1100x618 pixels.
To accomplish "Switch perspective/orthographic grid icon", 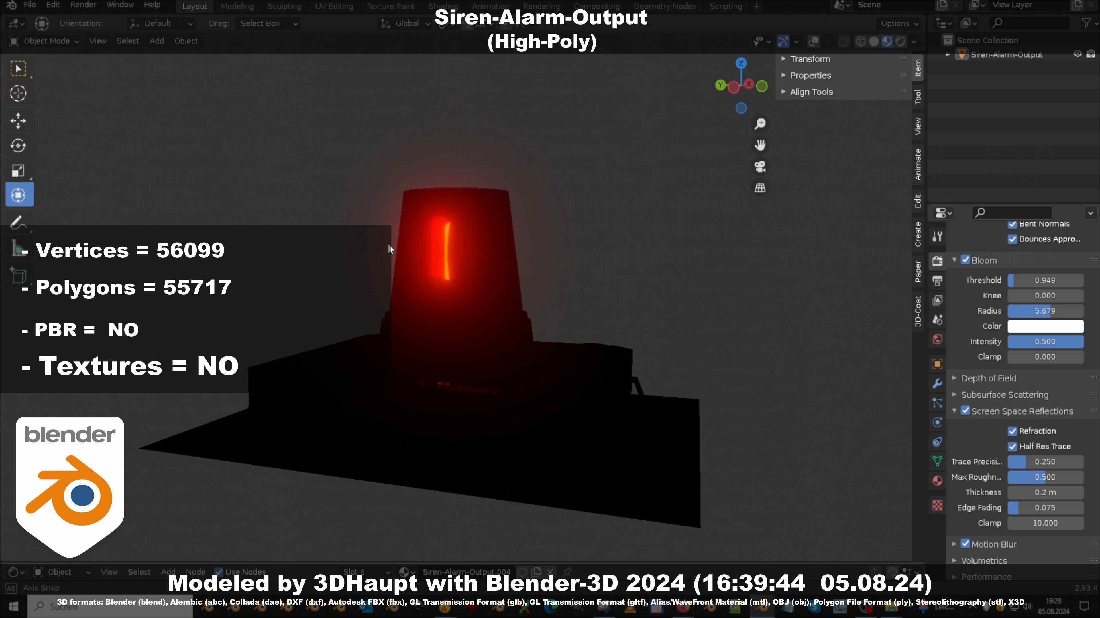I will [760, 187].
